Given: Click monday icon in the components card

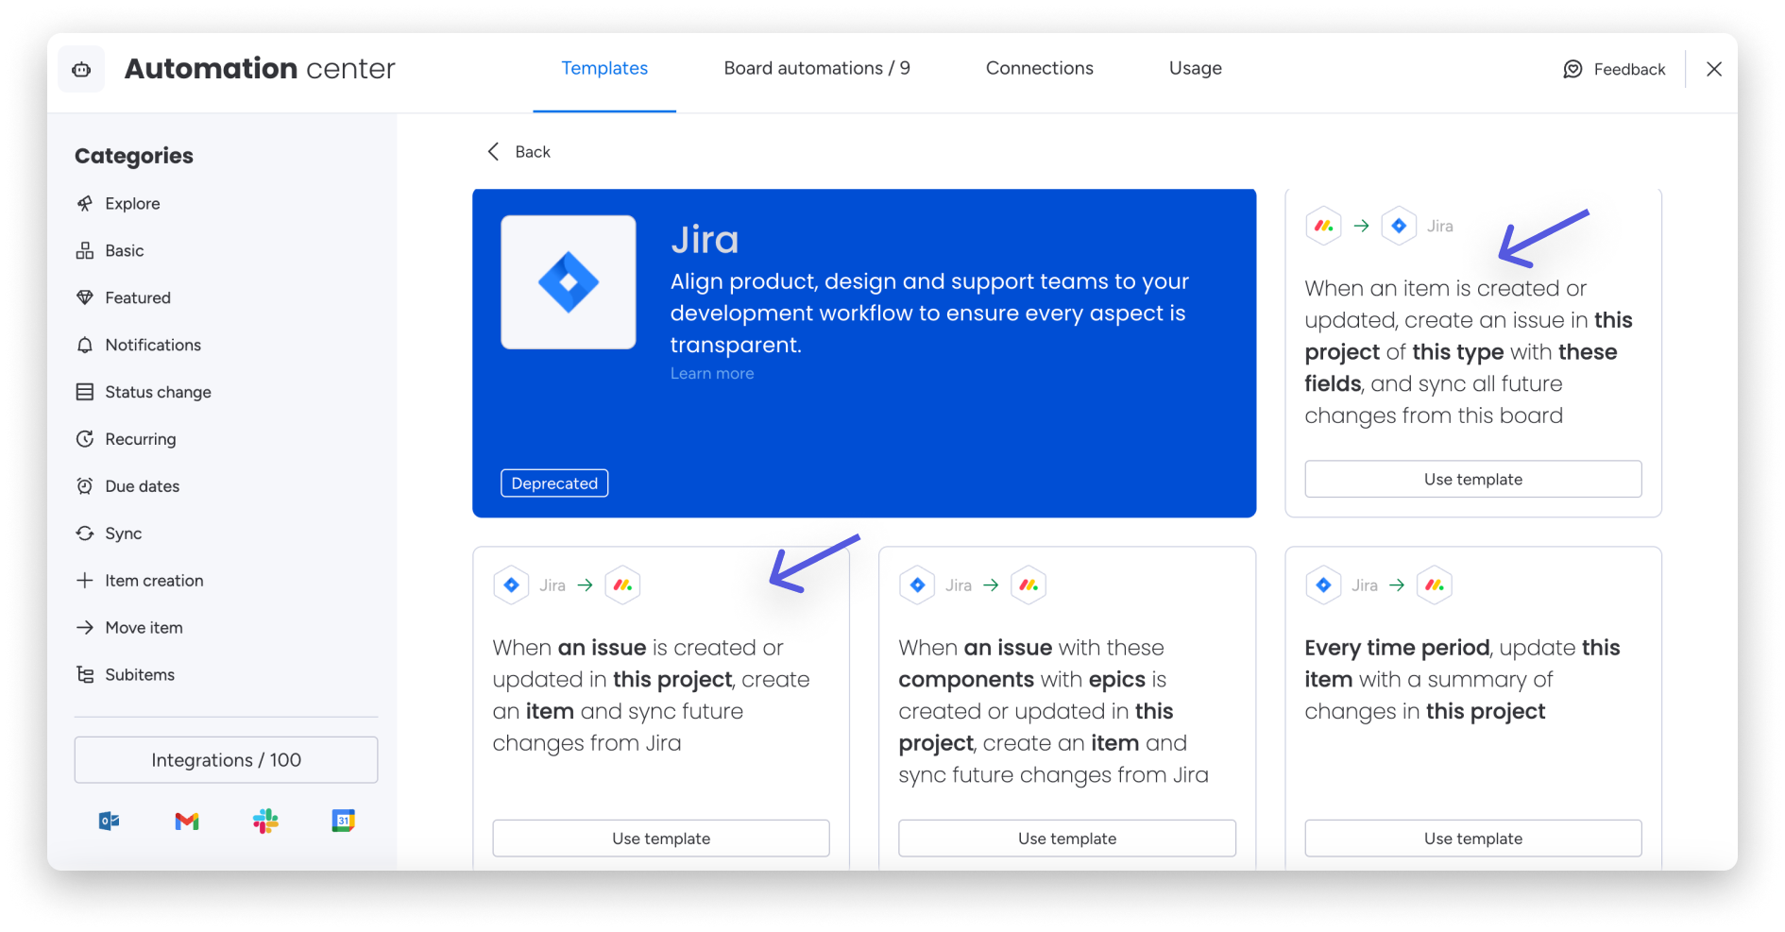Looking at the screenshot, I should [1028, 585].
